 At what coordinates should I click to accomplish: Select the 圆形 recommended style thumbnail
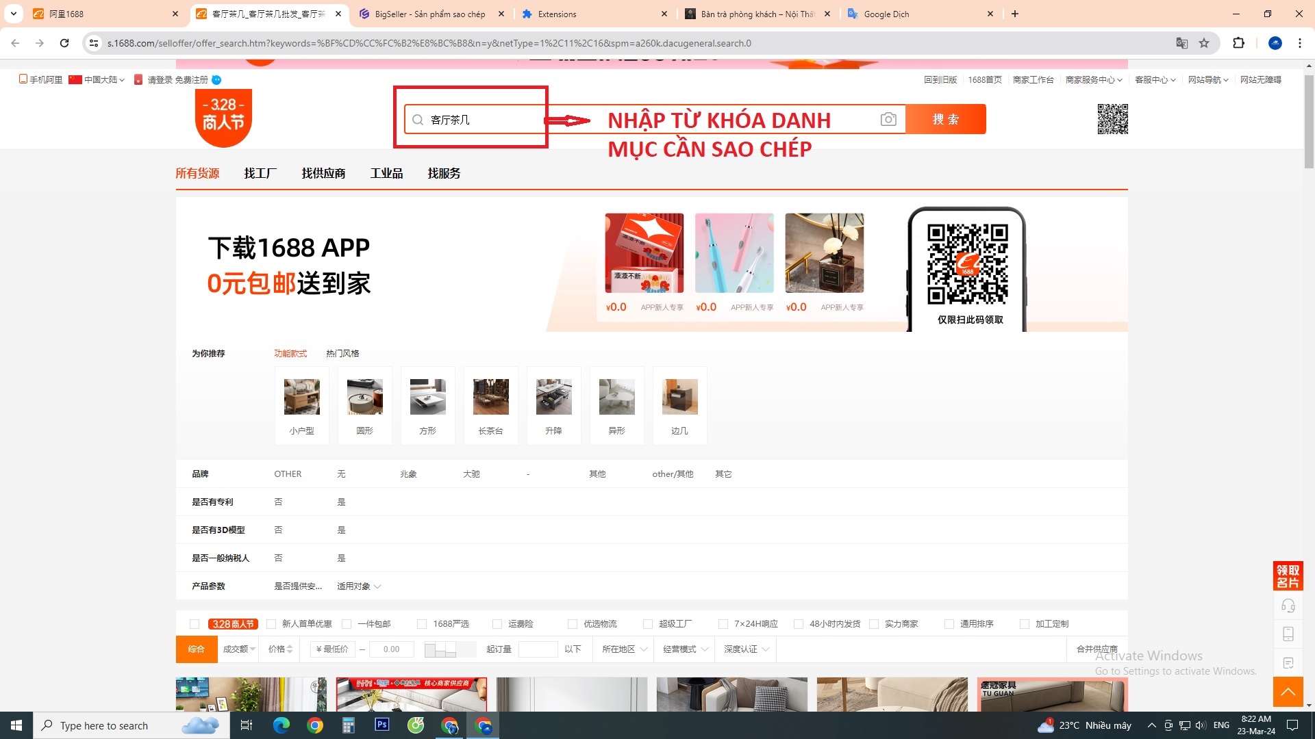click(364, 405)
